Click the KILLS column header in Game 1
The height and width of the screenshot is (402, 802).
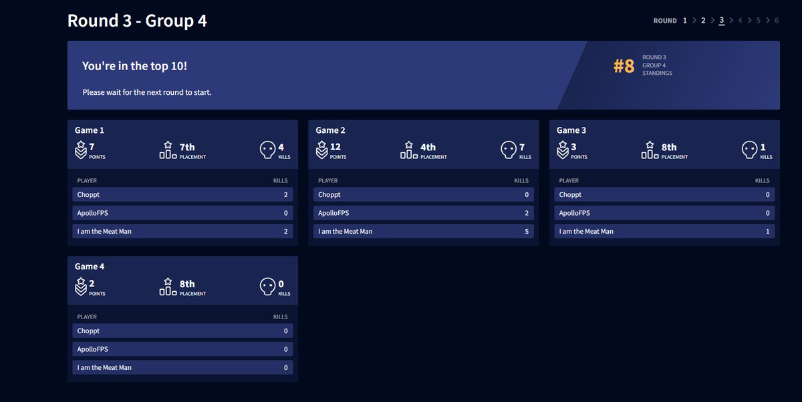click(280, 180)
